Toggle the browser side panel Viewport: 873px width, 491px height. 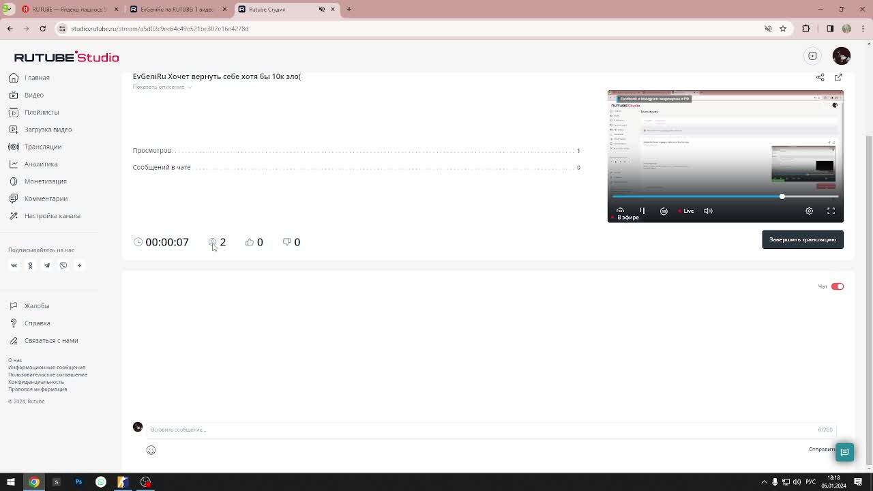830,29
